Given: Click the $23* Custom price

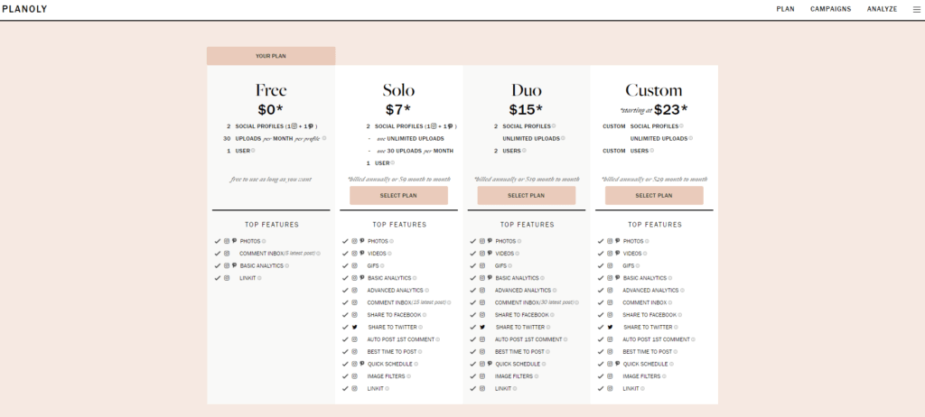Looking at the screenshot, I should click(x=671, y=110).
